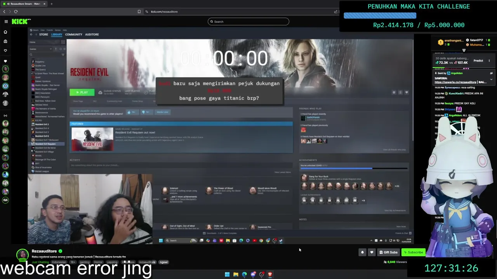Viewport: 497px width, 279px height.
Task: Open the Steam STORE tab
Action: 43,34
